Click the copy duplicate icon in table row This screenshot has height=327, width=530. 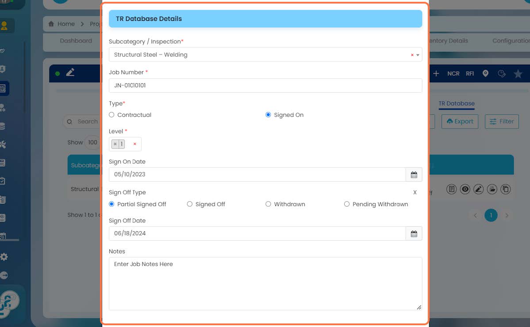506,189
